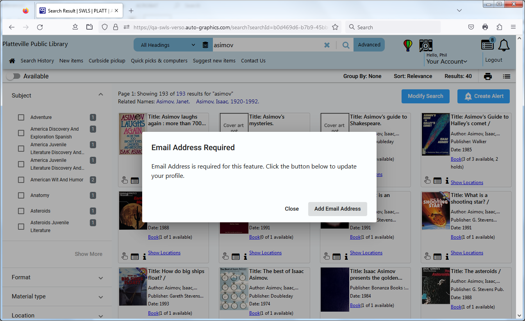
Task: Click info icon on shooting star card
Action: point(447,257)
